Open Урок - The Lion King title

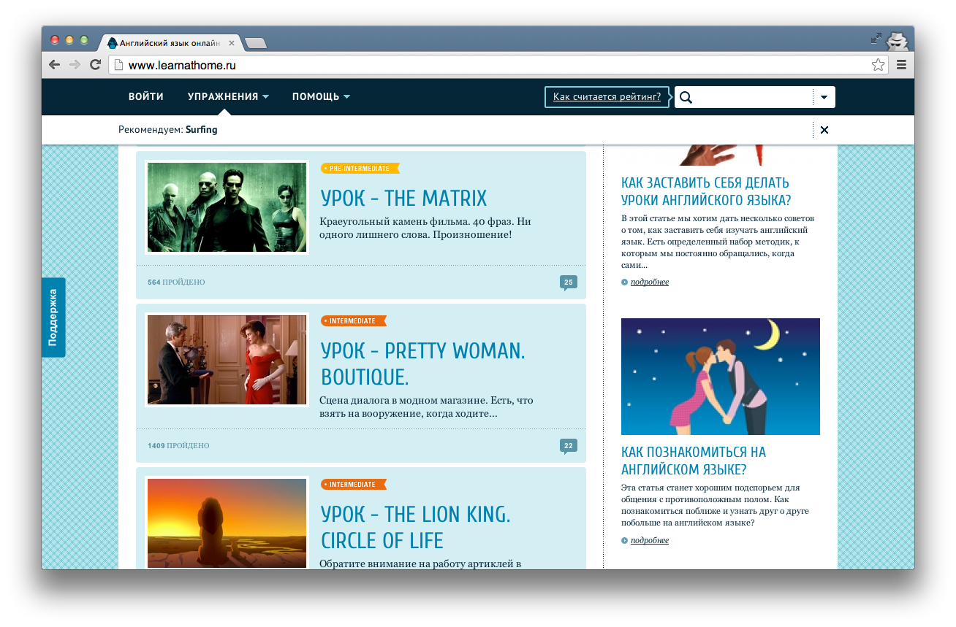[x=416, y=527]
